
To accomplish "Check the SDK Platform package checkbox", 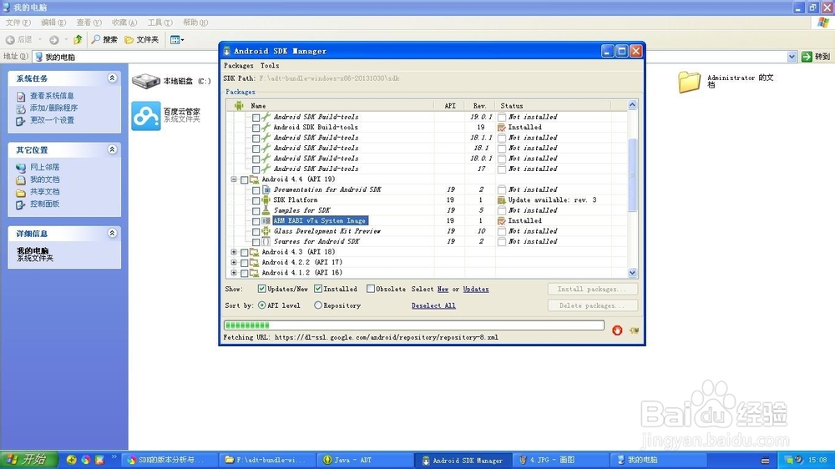I will [x=256, y=200].
